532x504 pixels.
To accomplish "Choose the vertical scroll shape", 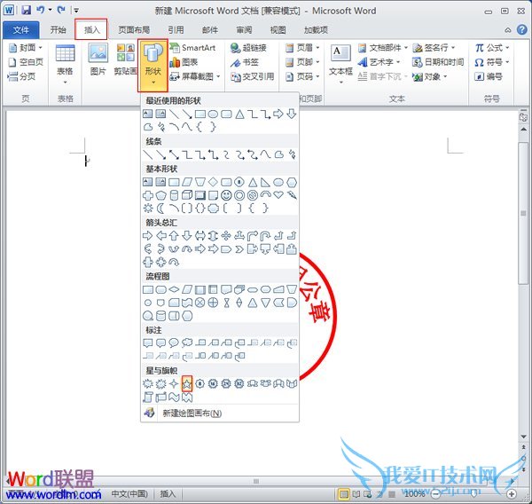I will coord(147,397).
